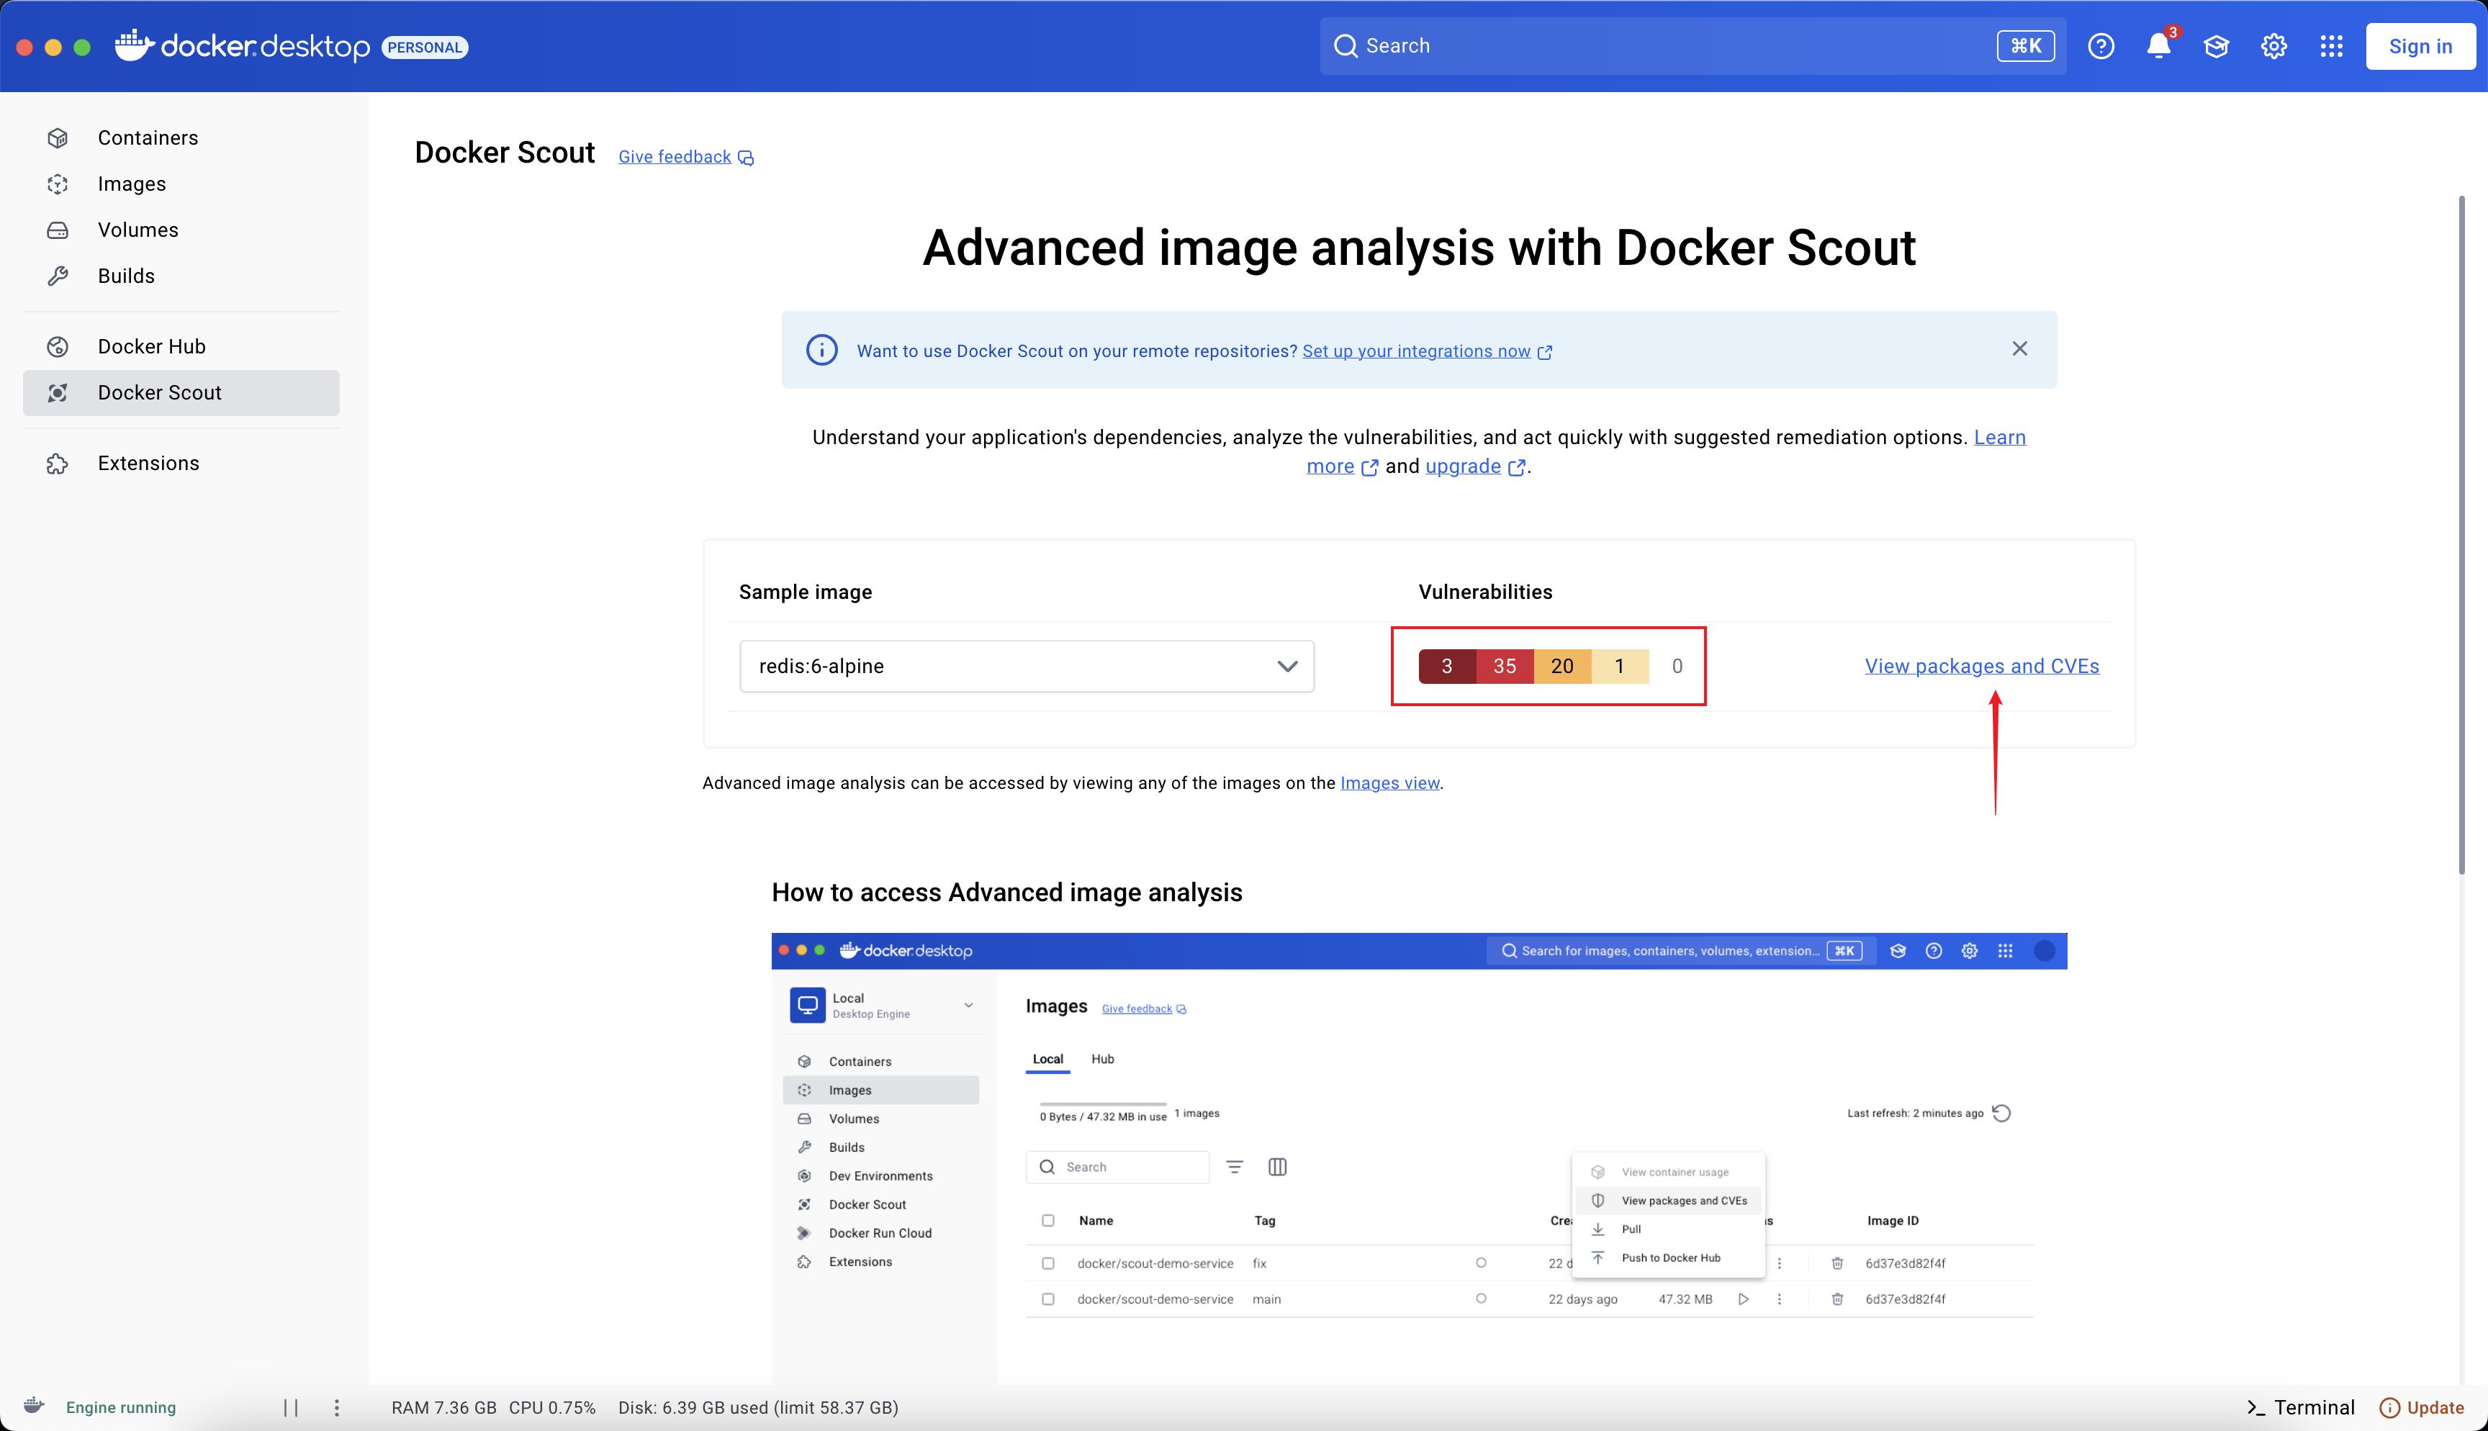Click the Images sidebar icon
Viewport: 2488px width, 1431px height.
point(58,185)
